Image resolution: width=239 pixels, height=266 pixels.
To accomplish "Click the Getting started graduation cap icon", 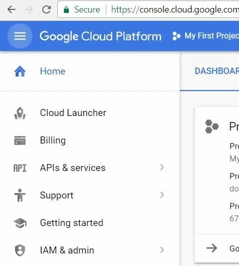I will click(x=20, y=223).
